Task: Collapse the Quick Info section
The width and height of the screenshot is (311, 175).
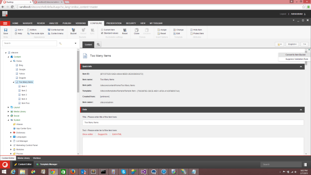Action: pyautogui.click(x=301, y=67)
